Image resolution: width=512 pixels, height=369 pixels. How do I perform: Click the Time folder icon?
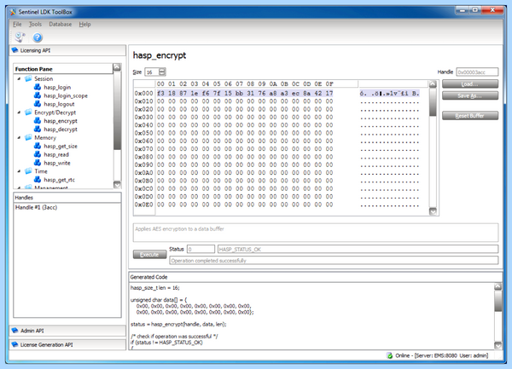[29, 171]
